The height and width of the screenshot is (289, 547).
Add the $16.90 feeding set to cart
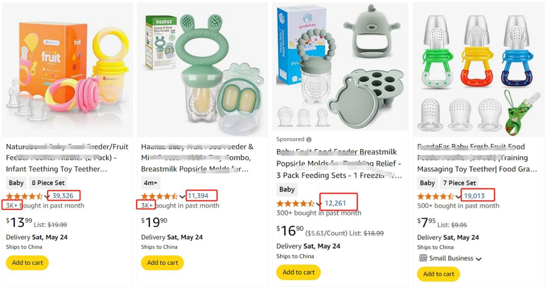coord(299,272)
